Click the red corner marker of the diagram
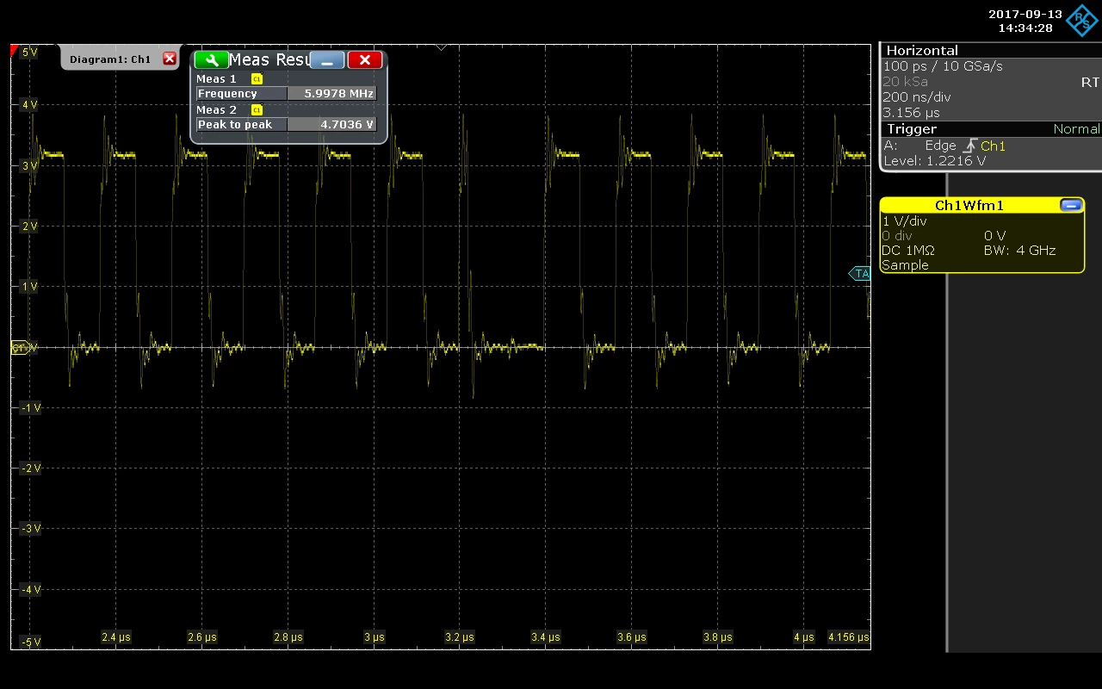This screenshot has width=1102, height=689. (x=14, y=50)
